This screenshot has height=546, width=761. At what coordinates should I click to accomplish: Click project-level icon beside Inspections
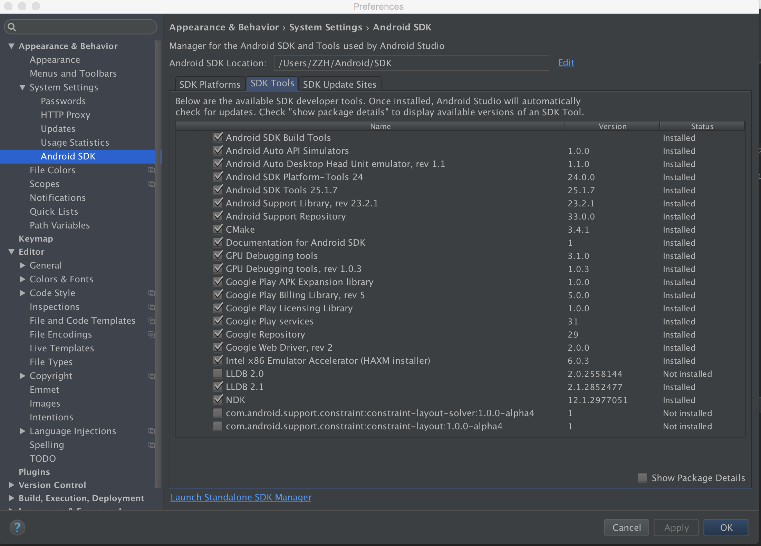pos(151,306)
